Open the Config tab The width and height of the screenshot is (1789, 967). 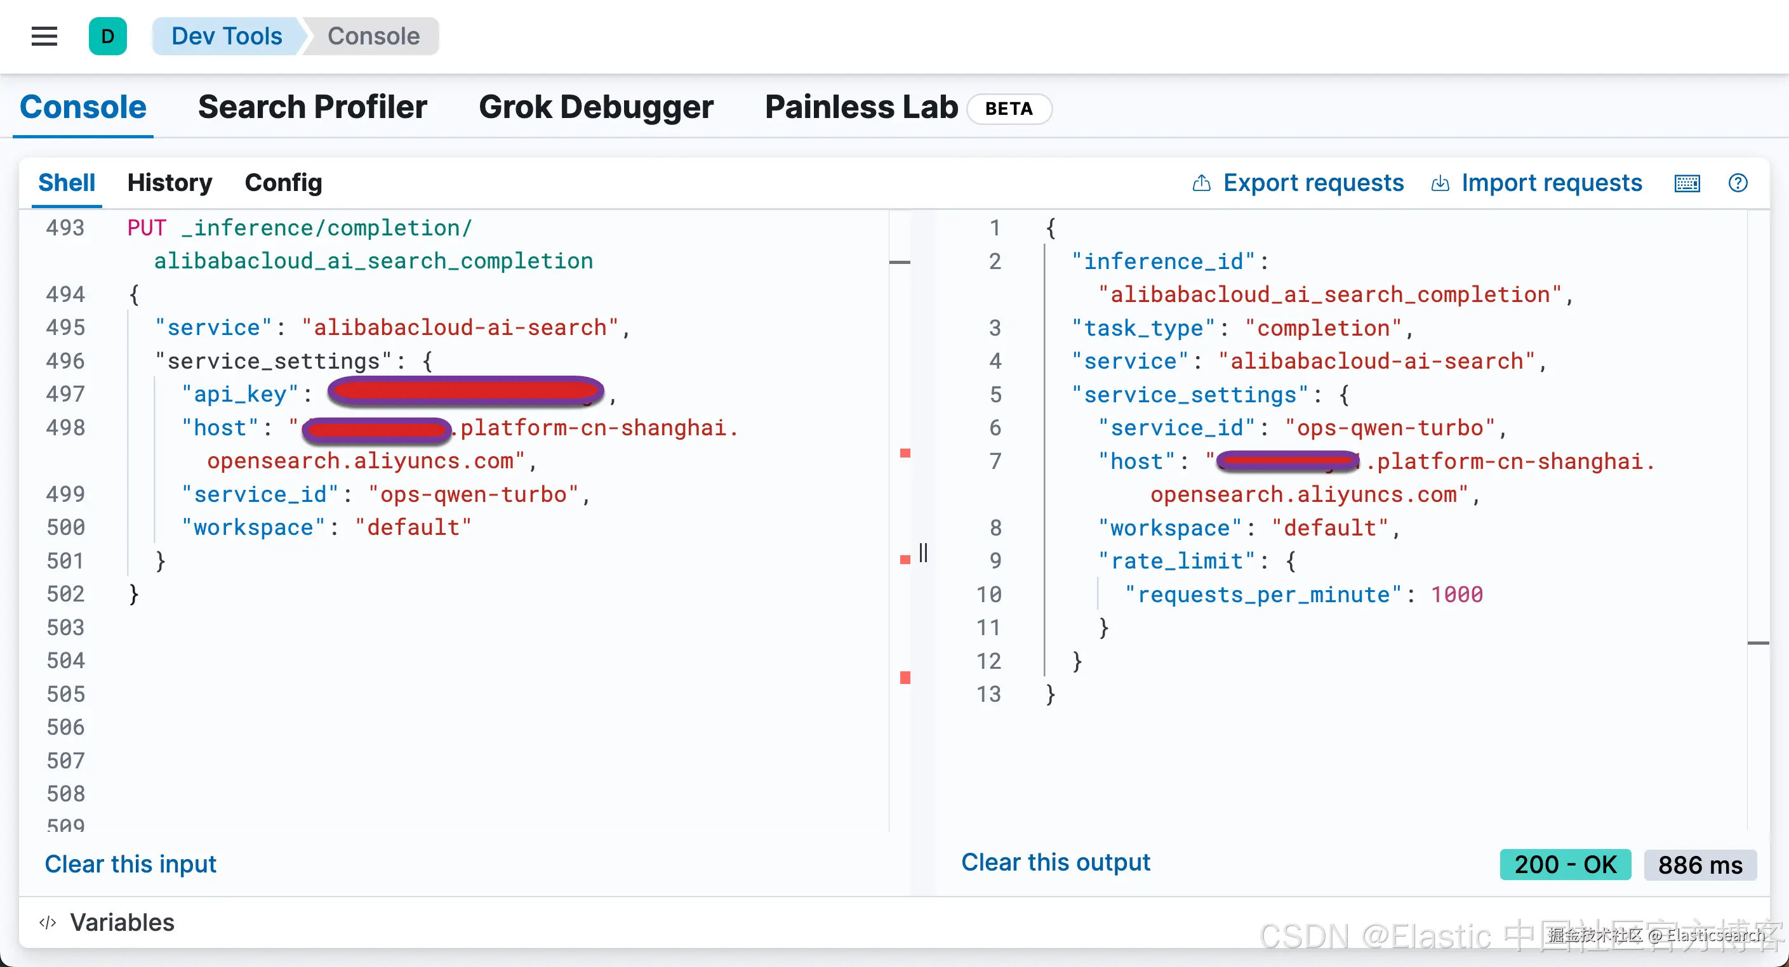click(x=283, y=183)
